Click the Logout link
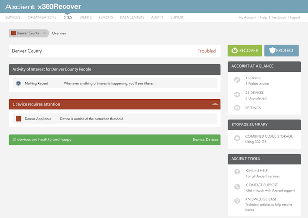The height and width of the screenshot is (218, 308). (295, 17)
